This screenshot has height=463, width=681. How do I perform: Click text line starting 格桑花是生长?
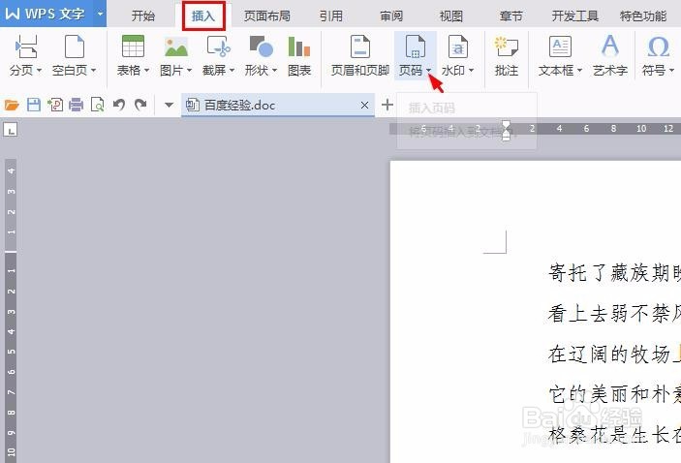[x=614, y=435]
